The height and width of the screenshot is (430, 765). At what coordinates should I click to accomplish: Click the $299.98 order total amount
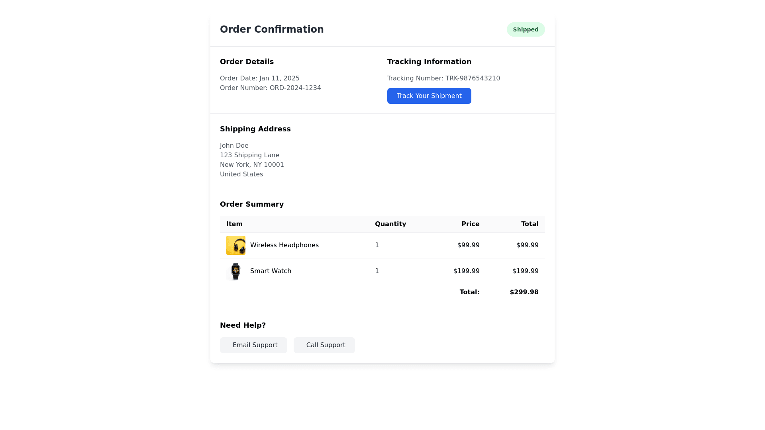pyautogui.click(x=524, y=292)
